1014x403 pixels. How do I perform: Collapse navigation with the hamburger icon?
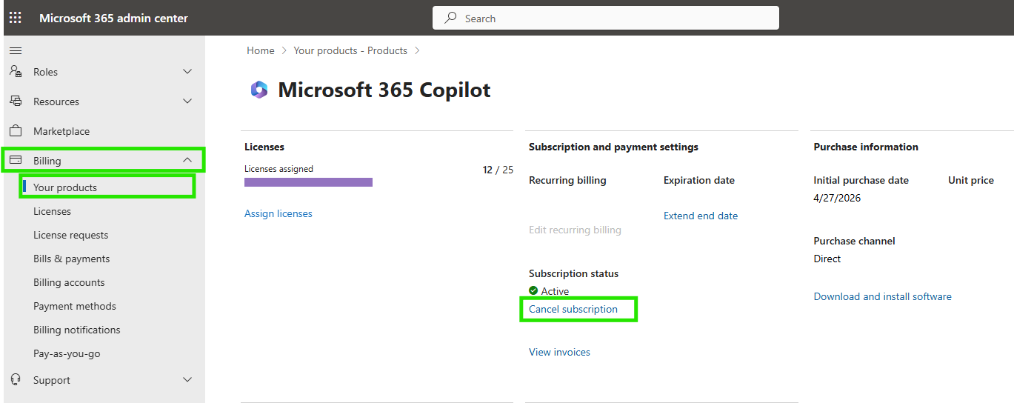(16, 50)
